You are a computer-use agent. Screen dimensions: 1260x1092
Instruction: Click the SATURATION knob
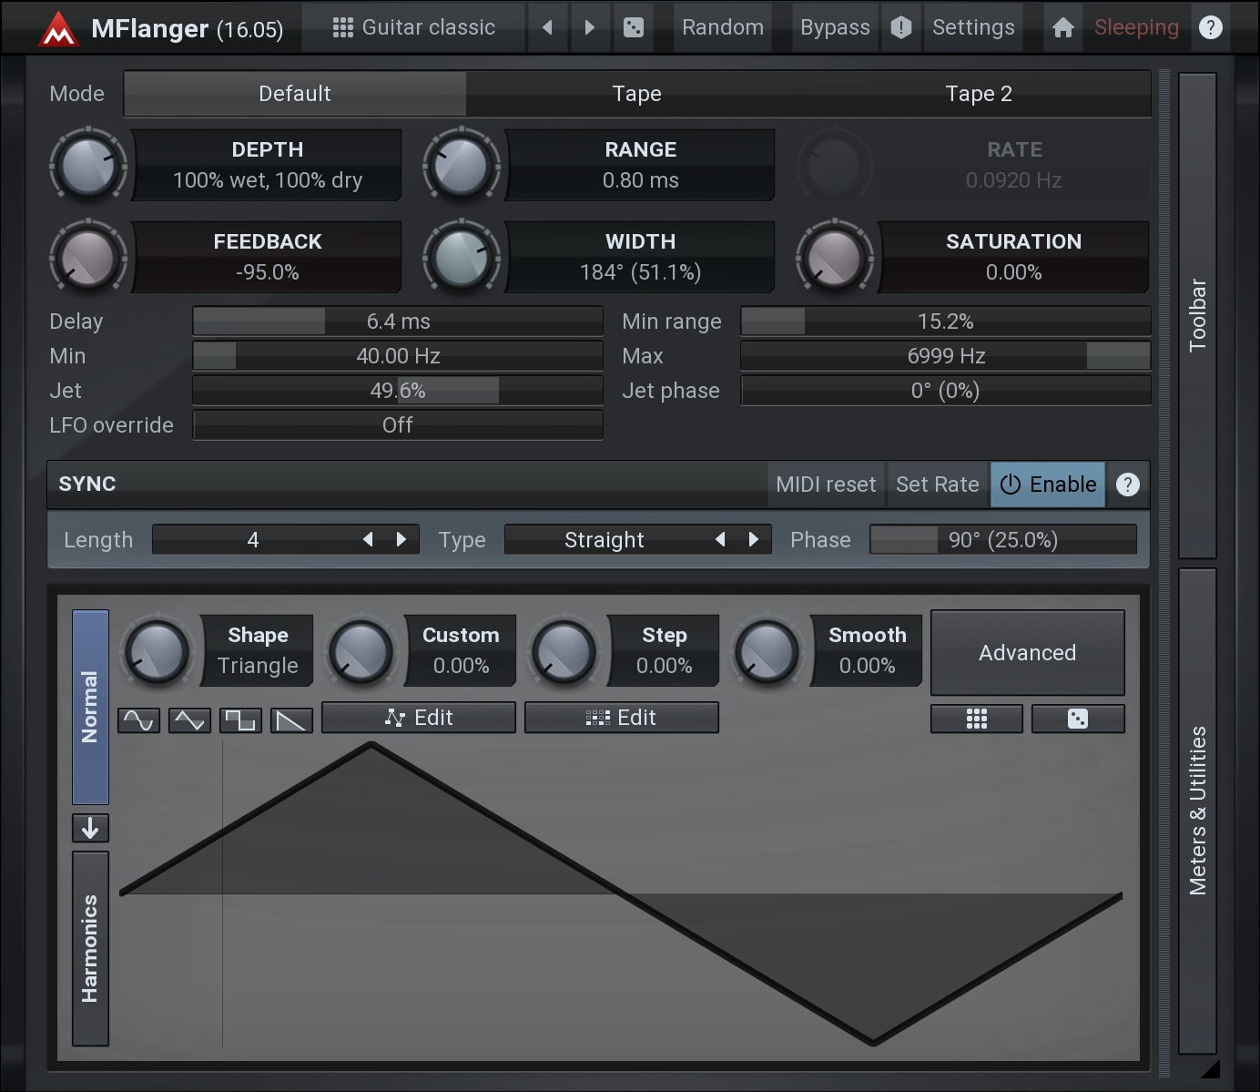835,258
